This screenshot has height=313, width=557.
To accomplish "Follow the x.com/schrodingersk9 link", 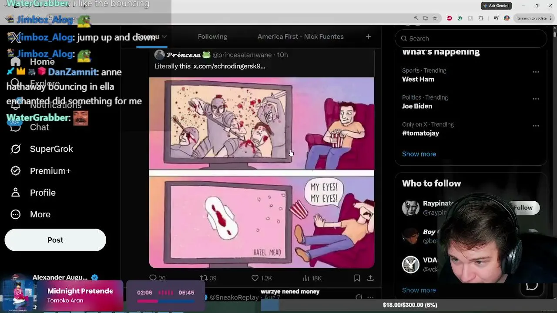I will click(229, 66).
